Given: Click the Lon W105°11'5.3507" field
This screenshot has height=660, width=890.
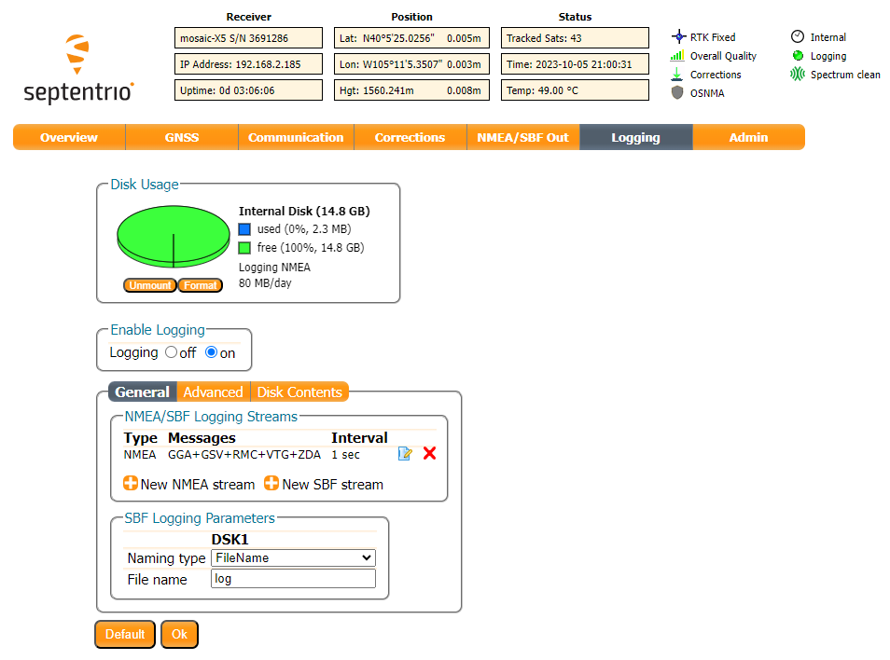Looking at the screenshot, I should pyautogui.click(x=411, y=64).
